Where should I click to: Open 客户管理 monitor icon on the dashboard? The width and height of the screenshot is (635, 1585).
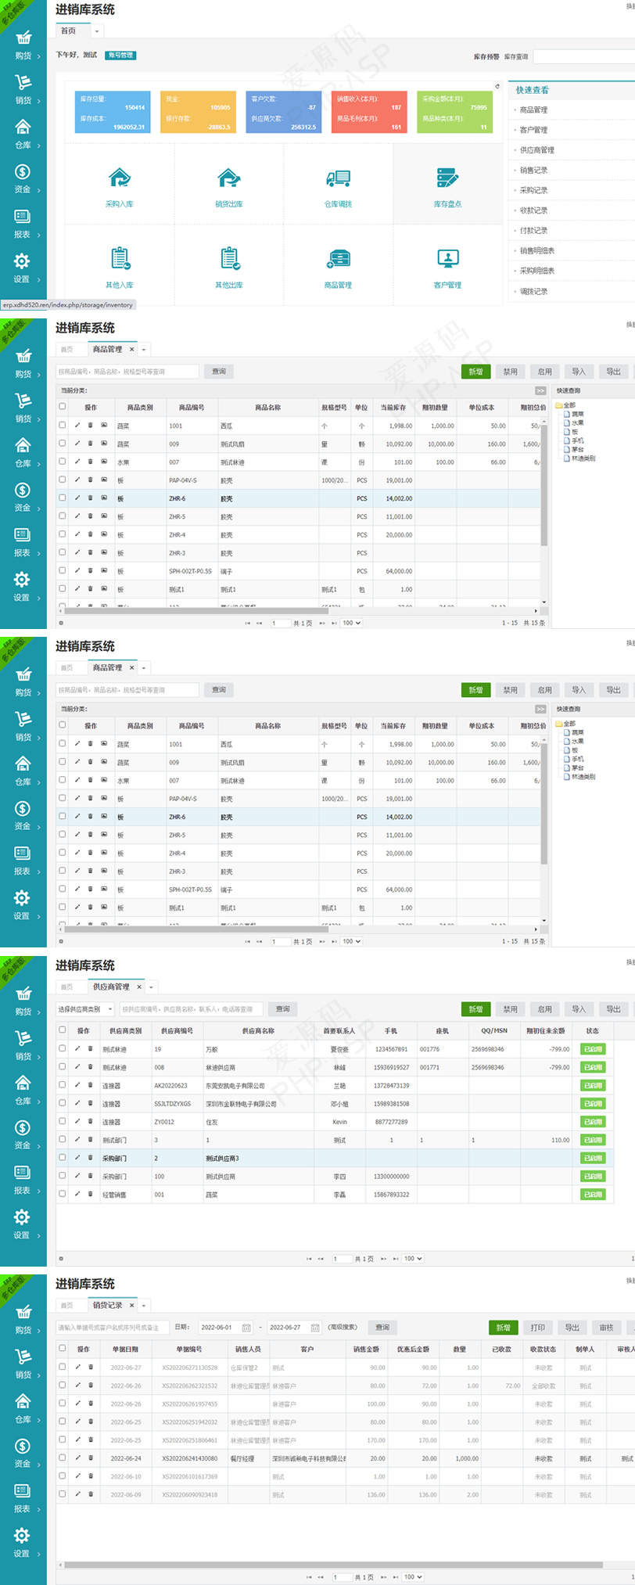(x=447, y=259)
